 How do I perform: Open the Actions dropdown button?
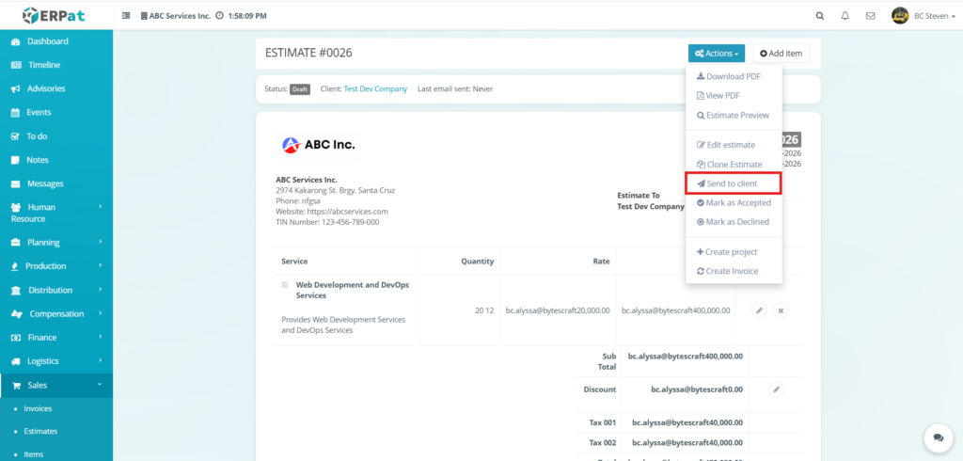[x=716, y=54]
